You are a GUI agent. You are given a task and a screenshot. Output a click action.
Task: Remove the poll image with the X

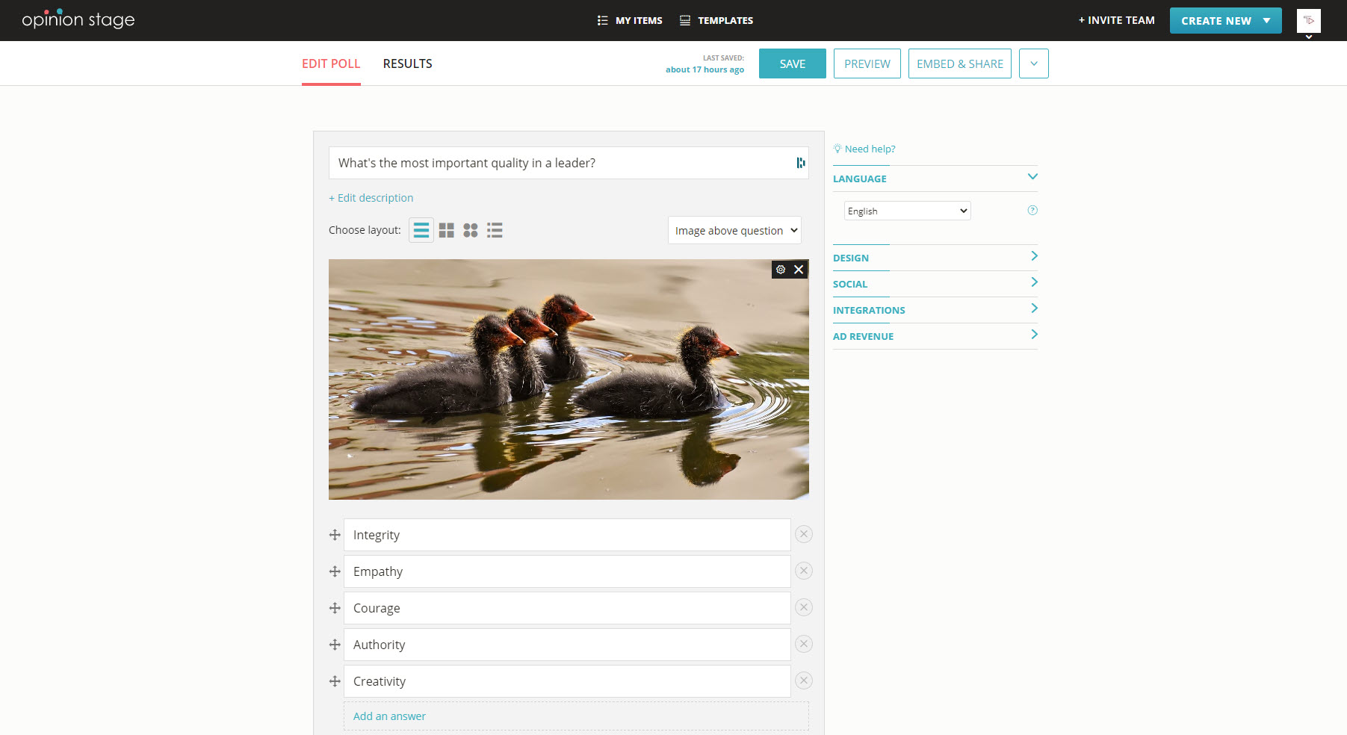pos(799,270)
